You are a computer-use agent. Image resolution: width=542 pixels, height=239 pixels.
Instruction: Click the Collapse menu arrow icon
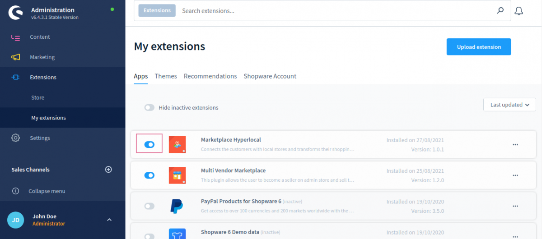click(15, 191)
